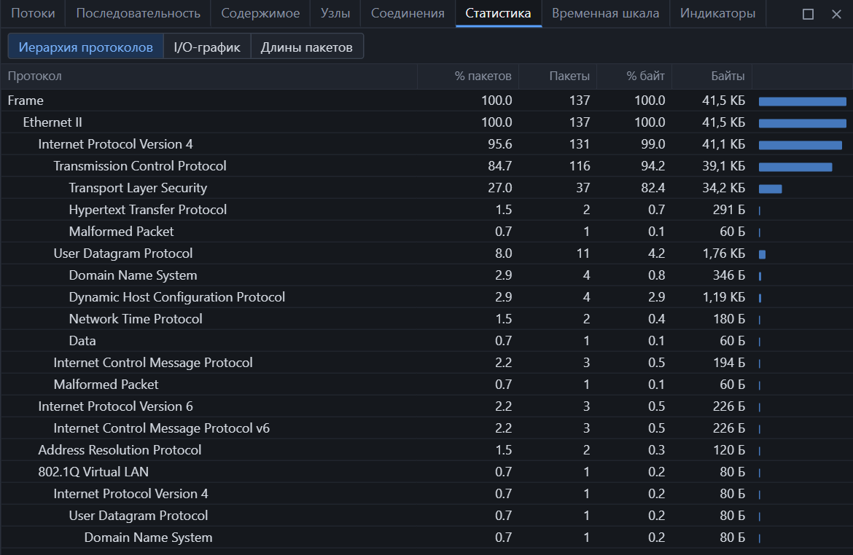Click the 1,76 КБ bytes value
The height and width of the screenshot is (555, 853).
723,253
